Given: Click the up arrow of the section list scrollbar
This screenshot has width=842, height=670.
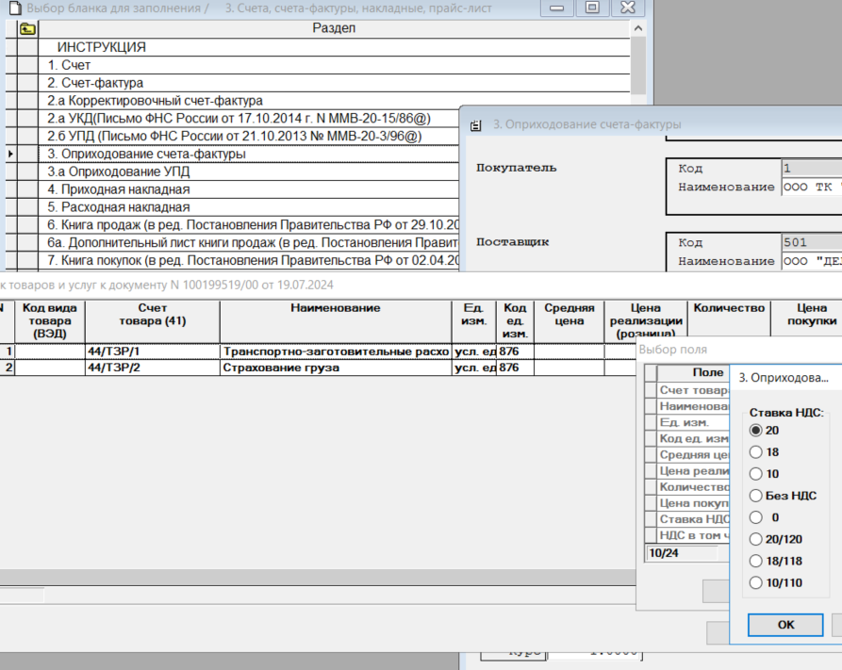Looking at the screenshot, I should 638,28.
